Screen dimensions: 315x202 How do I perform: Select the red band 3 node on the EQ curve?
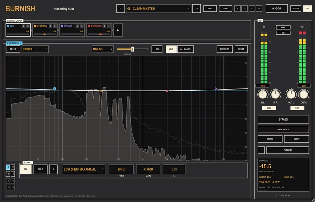point(167,91)
